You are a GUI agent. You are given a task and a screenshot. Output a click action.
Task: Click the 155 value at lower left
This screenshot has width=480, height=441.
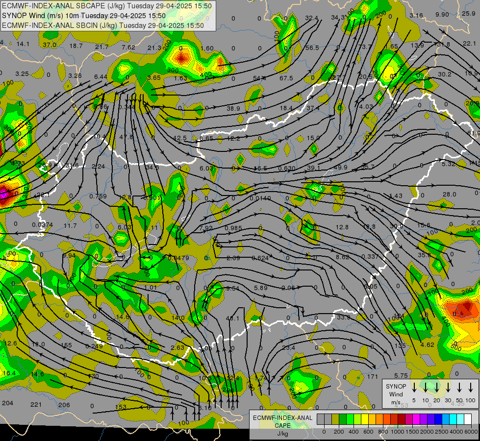tap(66, 345)
